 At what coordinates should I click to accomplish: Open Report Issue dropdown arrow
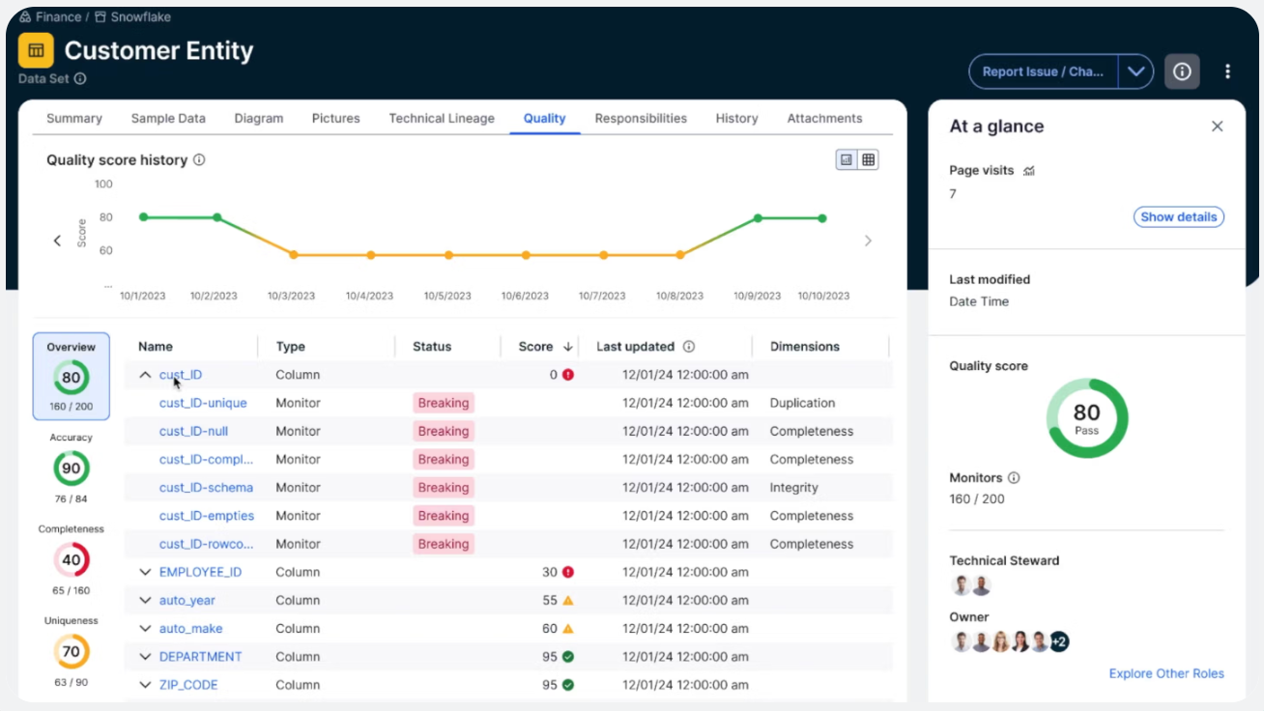click(1135, 71)
